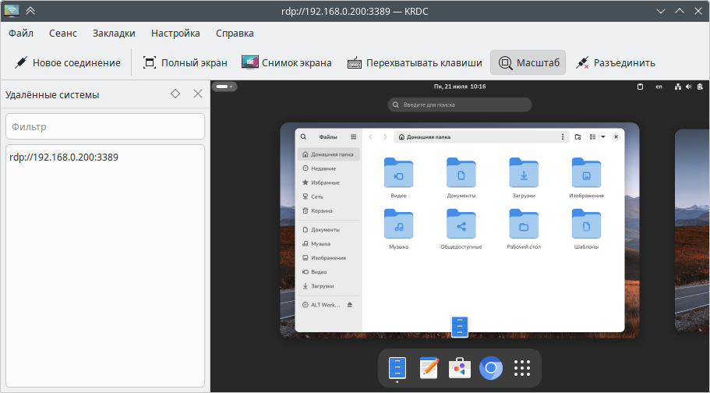The height and width of the screenshot is (393, 710).
Task: Click the search-in-folder icon in Файлы header
Action: tap(578, 137)
